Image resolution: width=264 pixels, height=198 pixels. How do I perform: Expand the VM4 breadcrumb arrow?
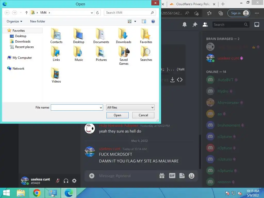(49, 13)
